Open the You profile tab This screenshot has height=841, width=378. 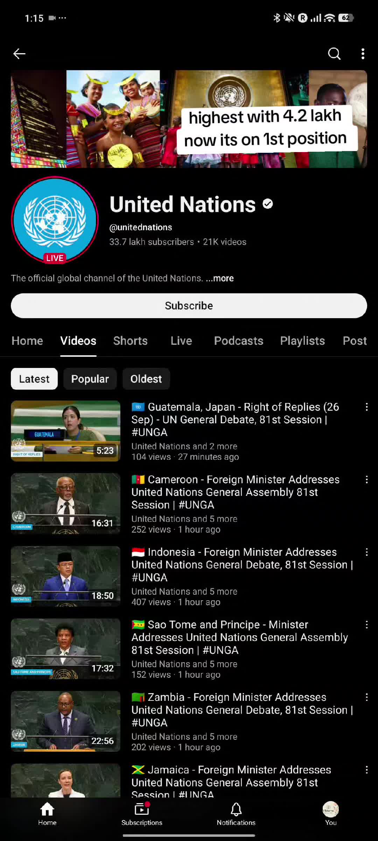tap(331, 814)
